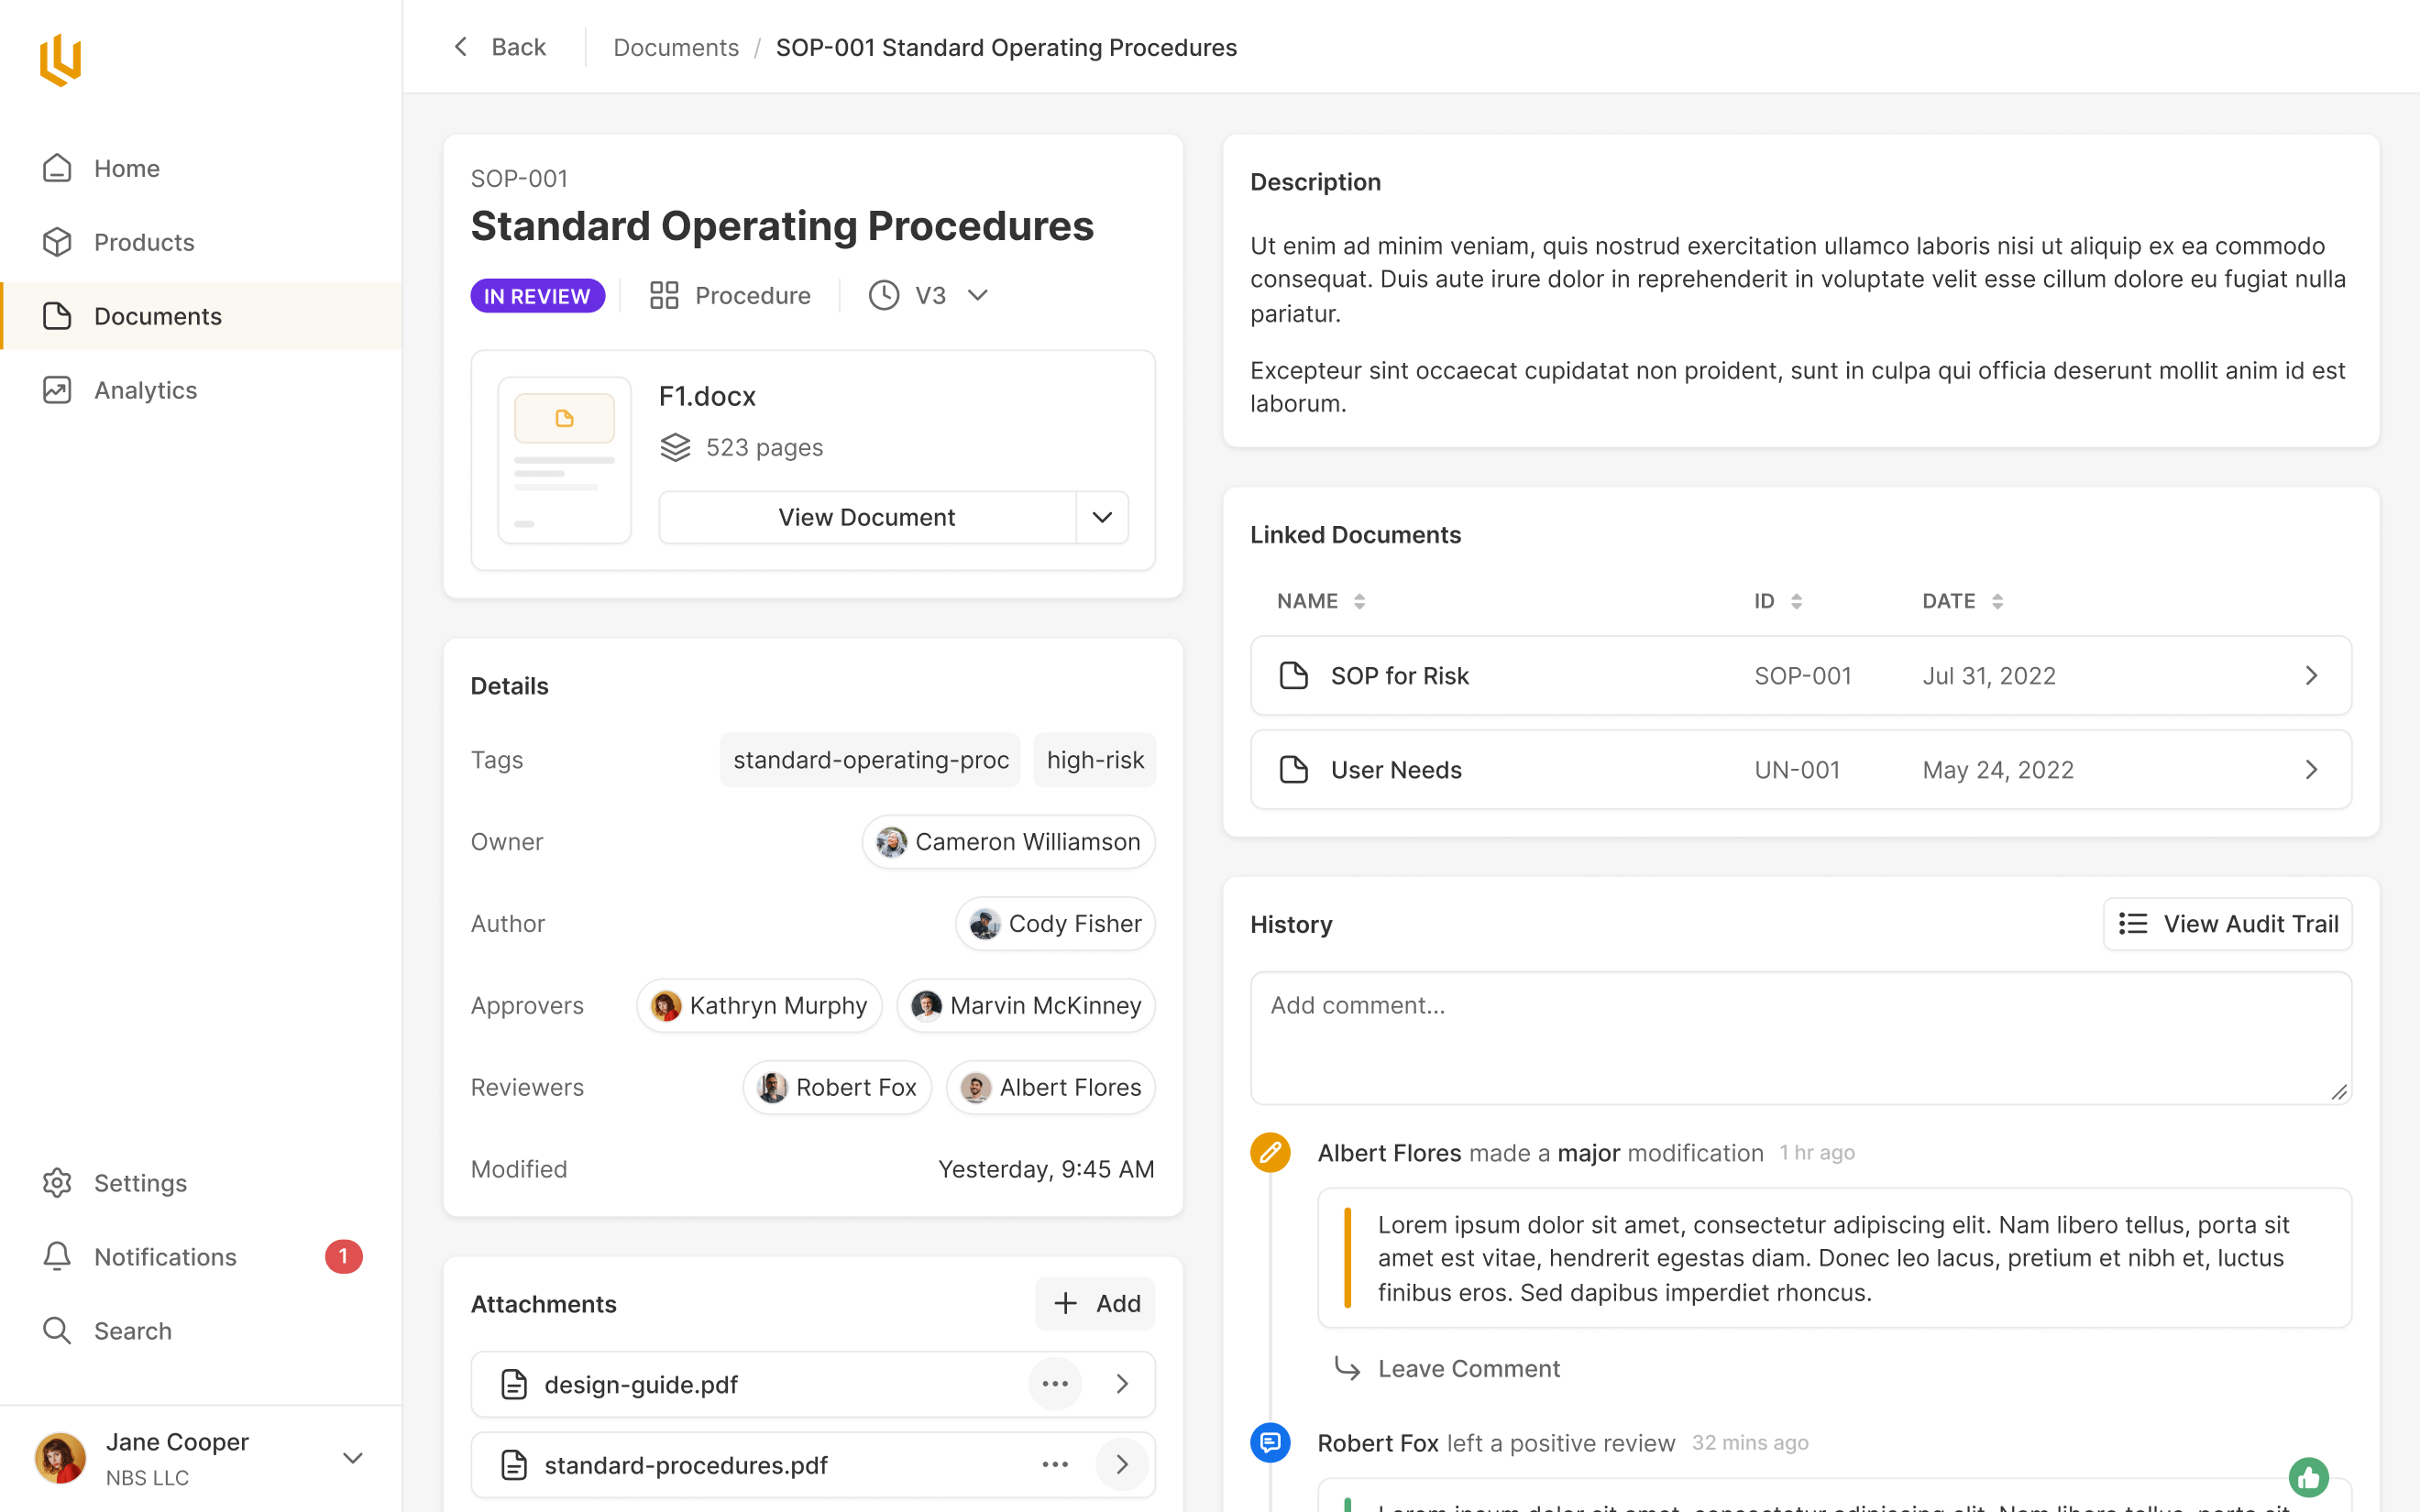Sort linked documents by Date
Screen dimensions: 2420x1512
tap(1997, 601)
